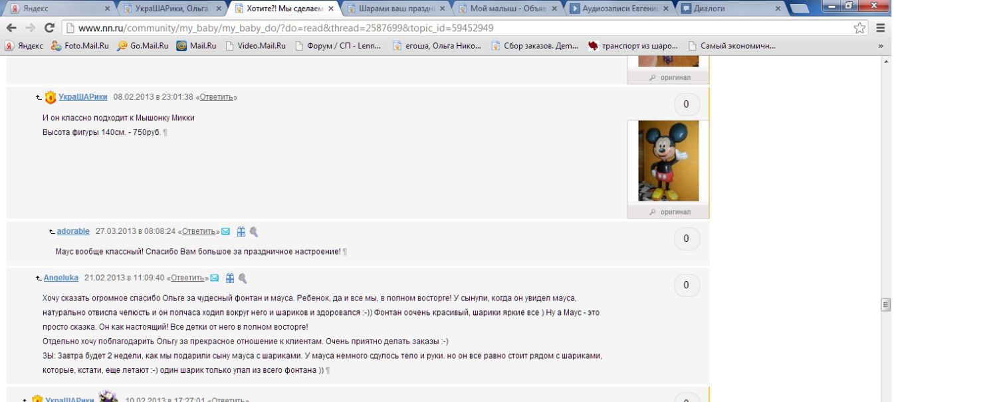
Task: Select text 'Высота фигуры 140см. - 750руб.'
Action: (x=102, y=132)
